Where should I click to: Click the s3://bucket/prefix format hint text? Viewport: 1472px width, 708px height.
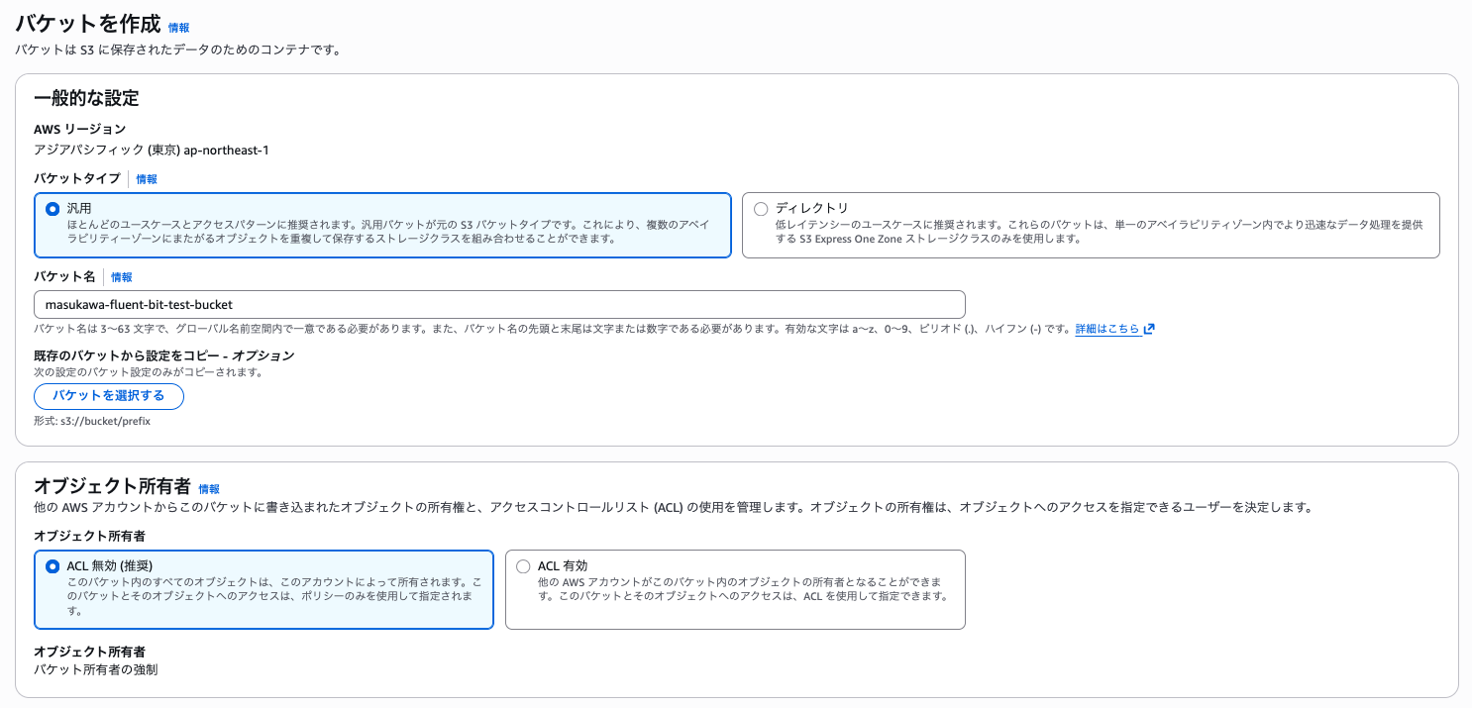point(92,421)
